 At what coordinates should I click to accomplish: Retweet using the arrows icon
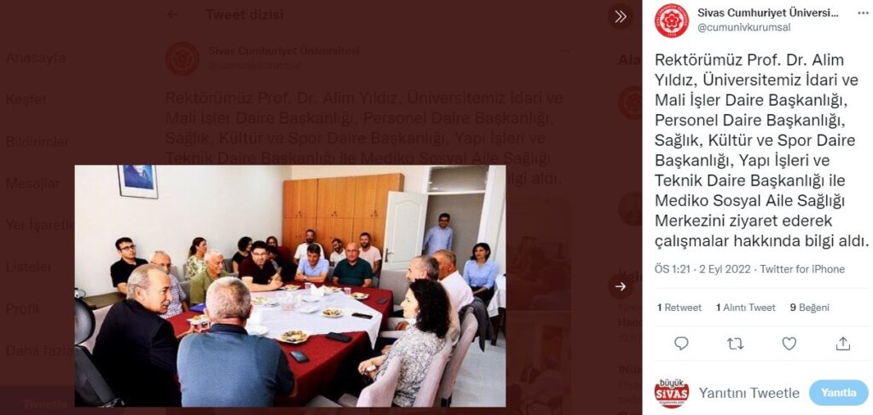(x=736, y=343)
